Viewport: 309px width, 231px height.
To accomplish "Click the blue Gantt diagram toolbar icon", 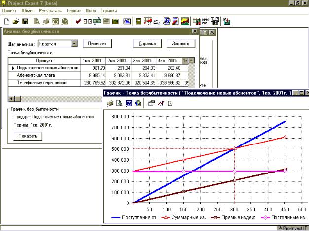I will [127, 21].
